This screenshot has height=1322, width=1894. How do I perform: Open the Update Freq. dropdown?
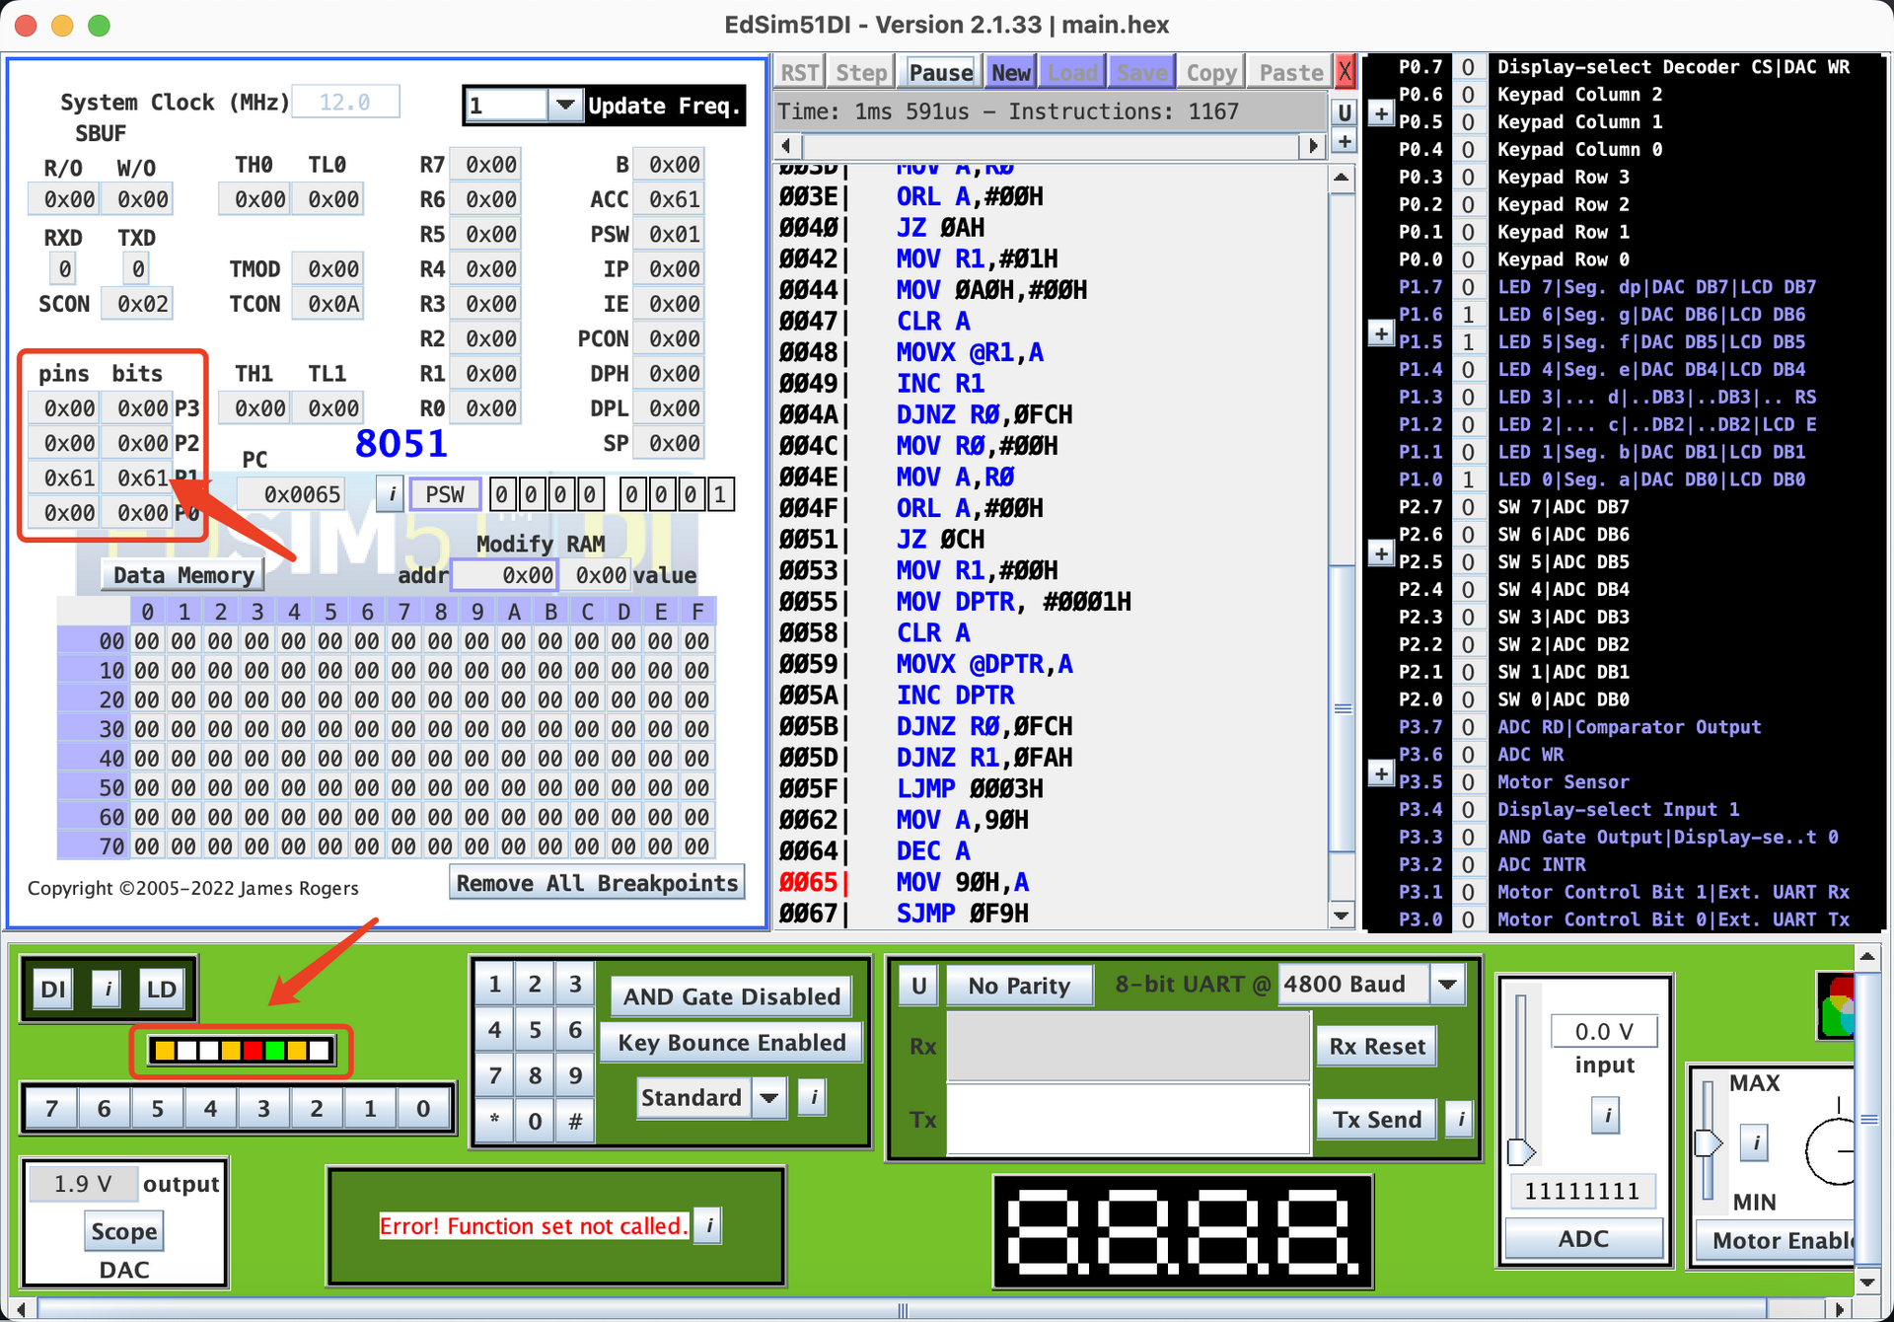pos(565,105)
